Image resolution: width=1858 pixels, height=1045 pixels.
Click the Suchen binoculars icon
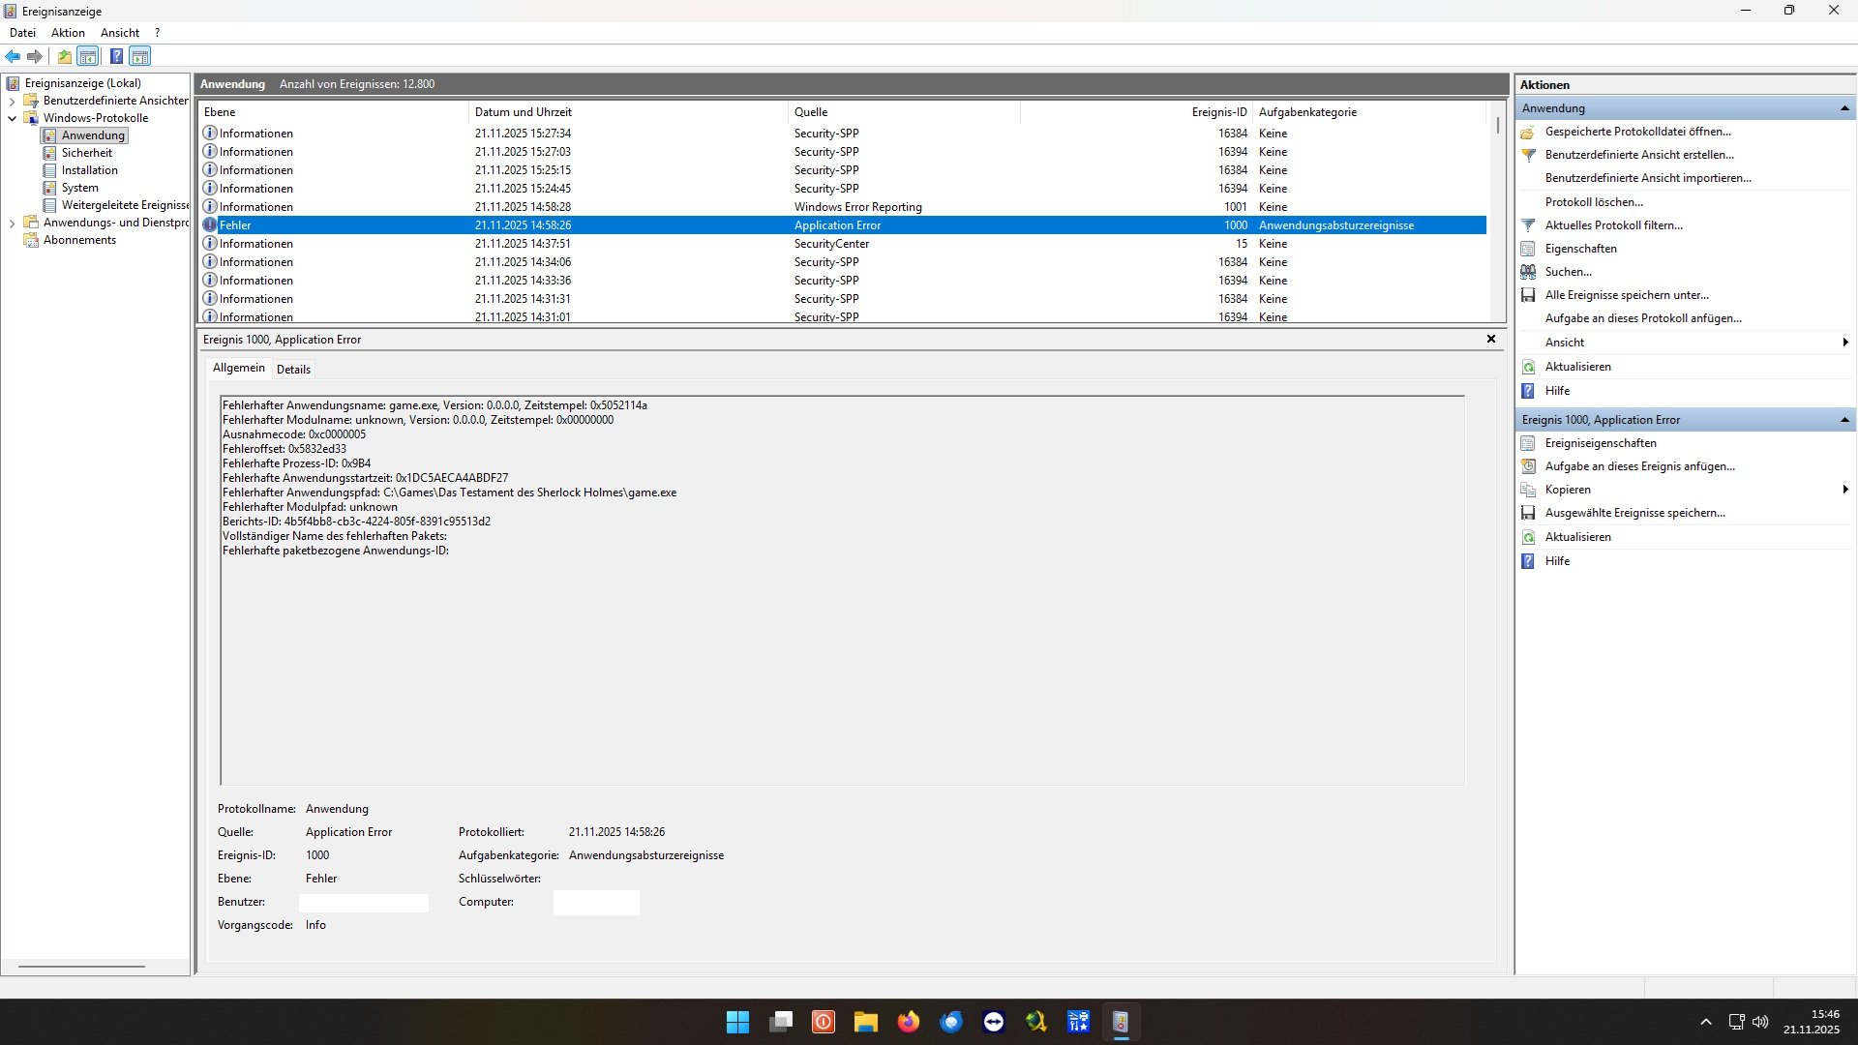tap(1528, 272)
